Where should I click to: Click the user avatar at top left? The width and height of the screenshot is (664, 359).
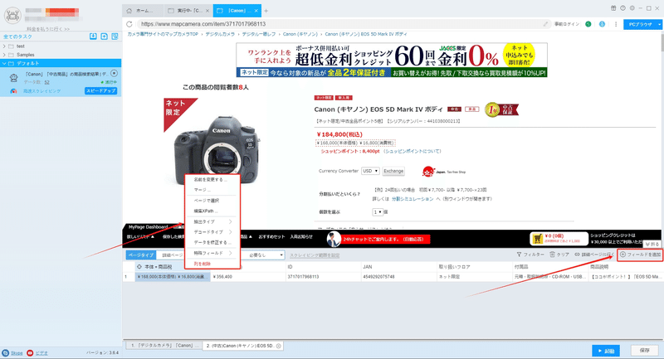pos(12,16)
